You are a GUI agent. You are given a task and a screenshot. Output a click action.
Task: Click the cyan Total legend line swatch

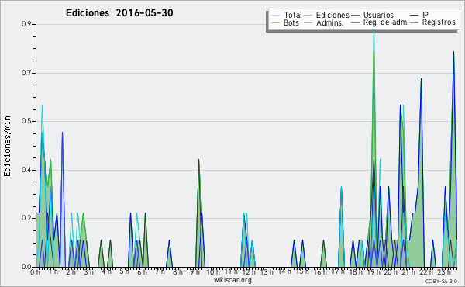click(x=275, y=15)
